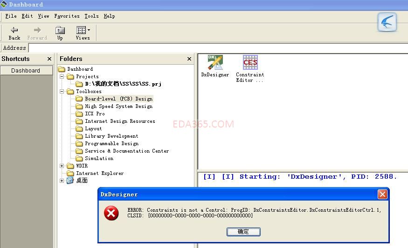Image resolution: width=408 pixels, height=248 pixels.
Task: Click folder icon beside Library Development
Action: click(79, 136)
